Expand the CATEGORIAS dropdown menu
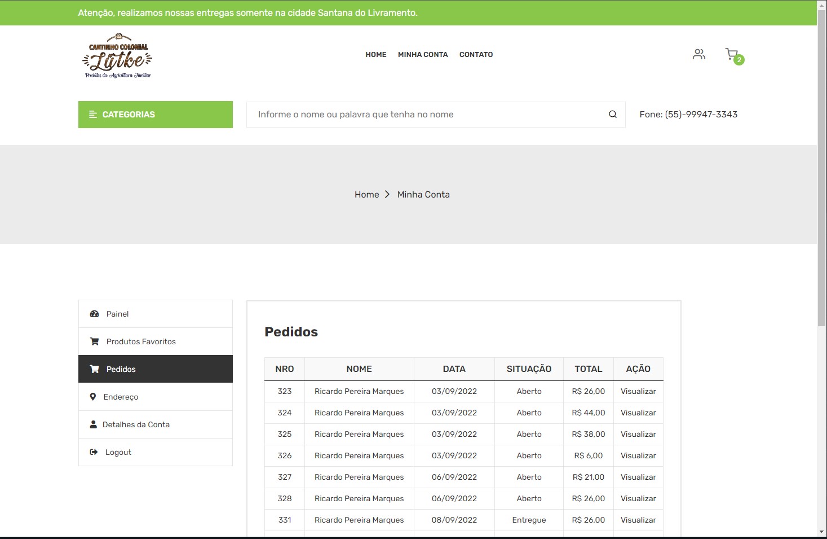 click(x=156, y=115)
